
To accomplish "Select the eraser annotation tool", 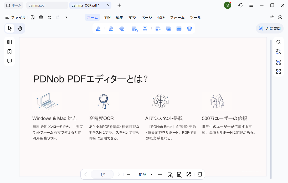I will point(122,28).
